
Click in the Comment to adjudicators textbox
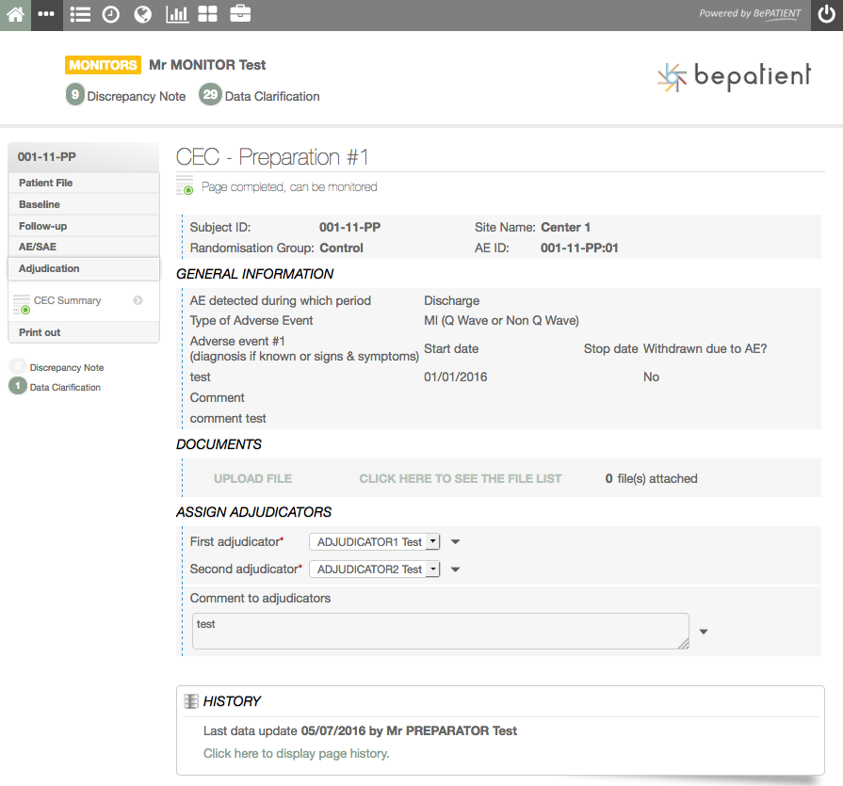click(x=440, y=631)
